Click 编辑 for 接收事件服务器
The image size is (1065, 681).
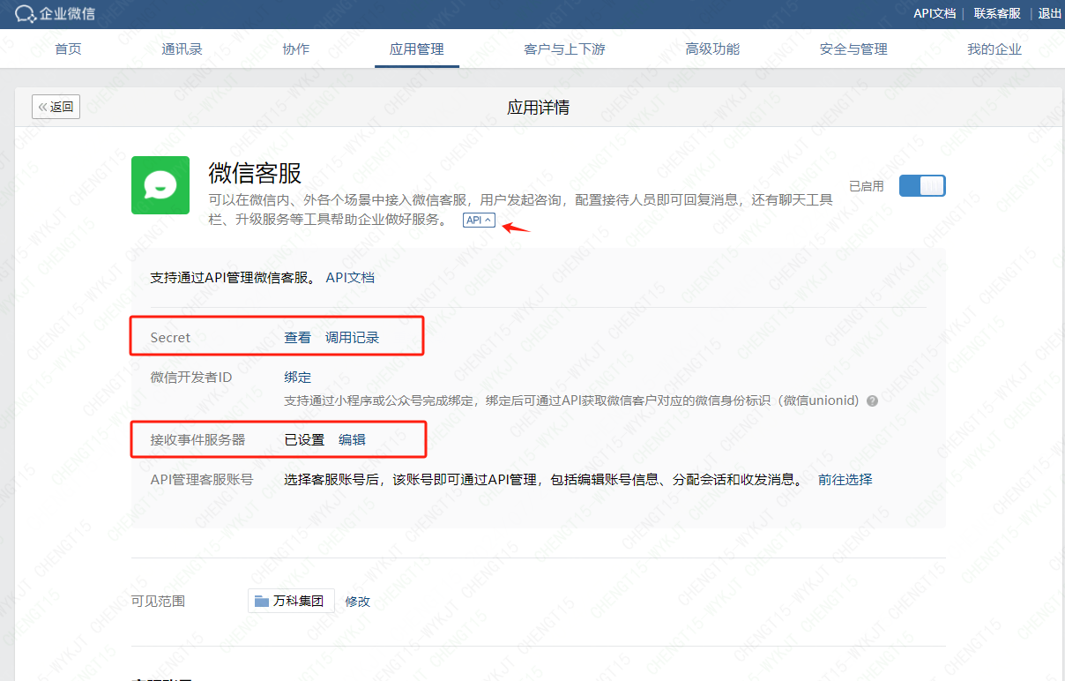coord(352,439)
